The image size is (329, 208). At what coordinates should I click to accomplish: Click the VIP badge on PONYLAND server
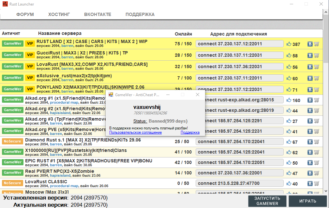coord(30,89)
